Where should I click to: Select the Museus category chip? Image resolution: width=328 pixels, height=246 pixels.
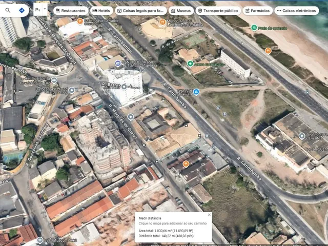pyautogui.click(x=181, y=11)
